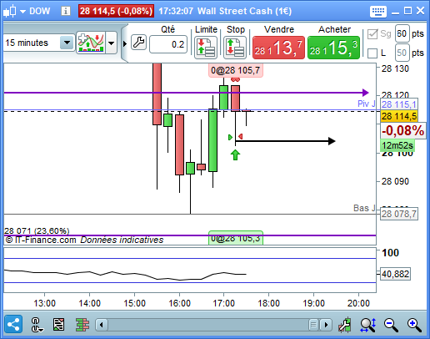The height and width of the screenshot is (339, 430).
Task: Click the Qté quantity input field
Action: click(168, 44)
